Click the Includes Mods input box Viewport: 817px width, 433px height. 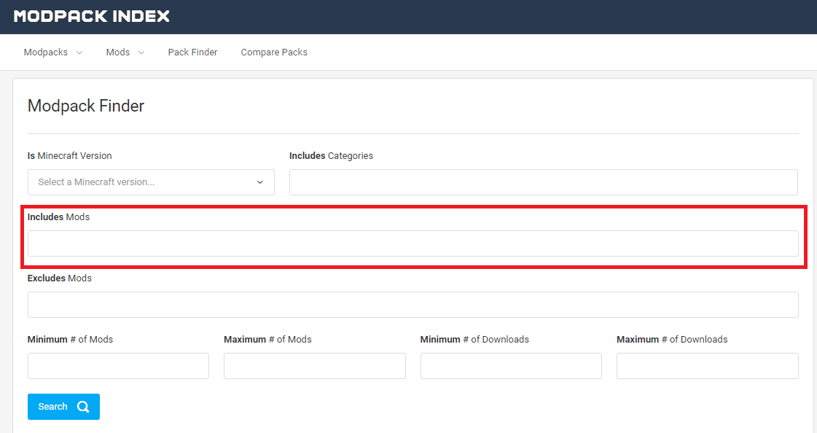[413, 243]
